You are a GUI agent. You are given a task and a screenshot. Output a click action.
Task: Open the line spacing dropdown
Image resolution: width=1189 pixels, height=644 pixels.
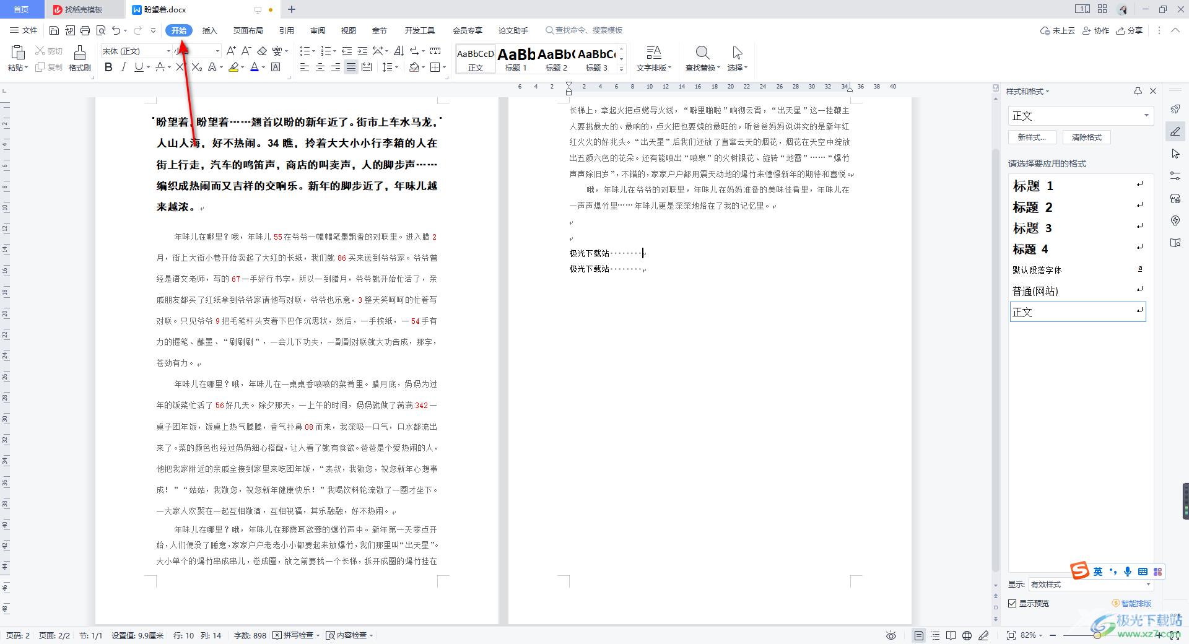390,67
